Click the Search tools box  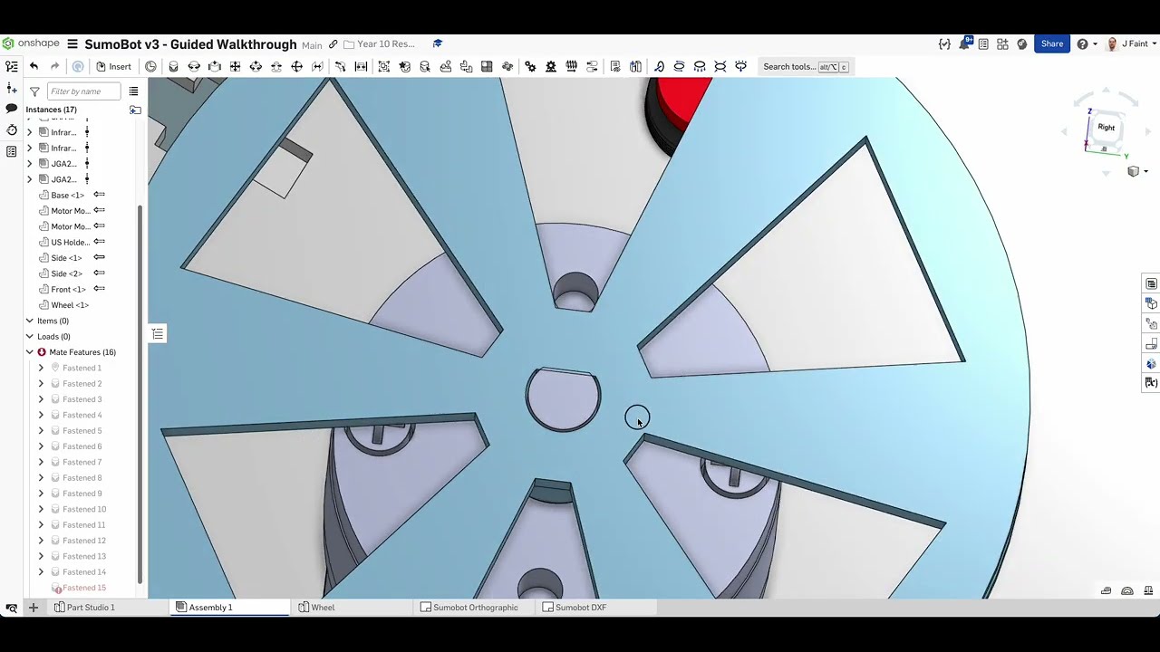(x=806, y=66)
